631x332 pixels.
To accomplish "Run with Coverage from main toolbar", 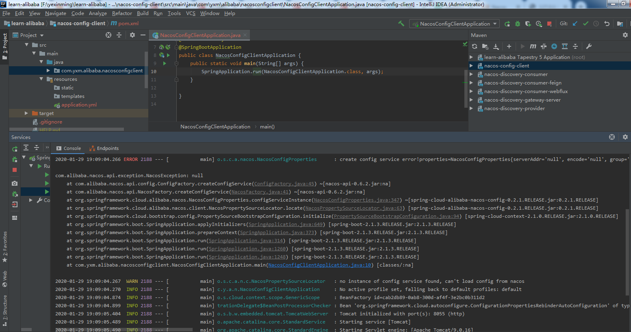I will click(x=528, y=24).
